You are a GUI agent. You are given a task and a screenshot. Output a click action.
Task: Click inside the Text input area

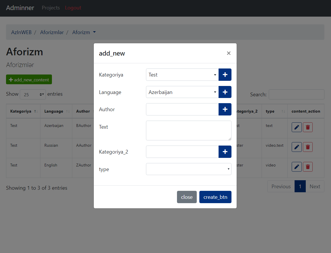[189, 130]
